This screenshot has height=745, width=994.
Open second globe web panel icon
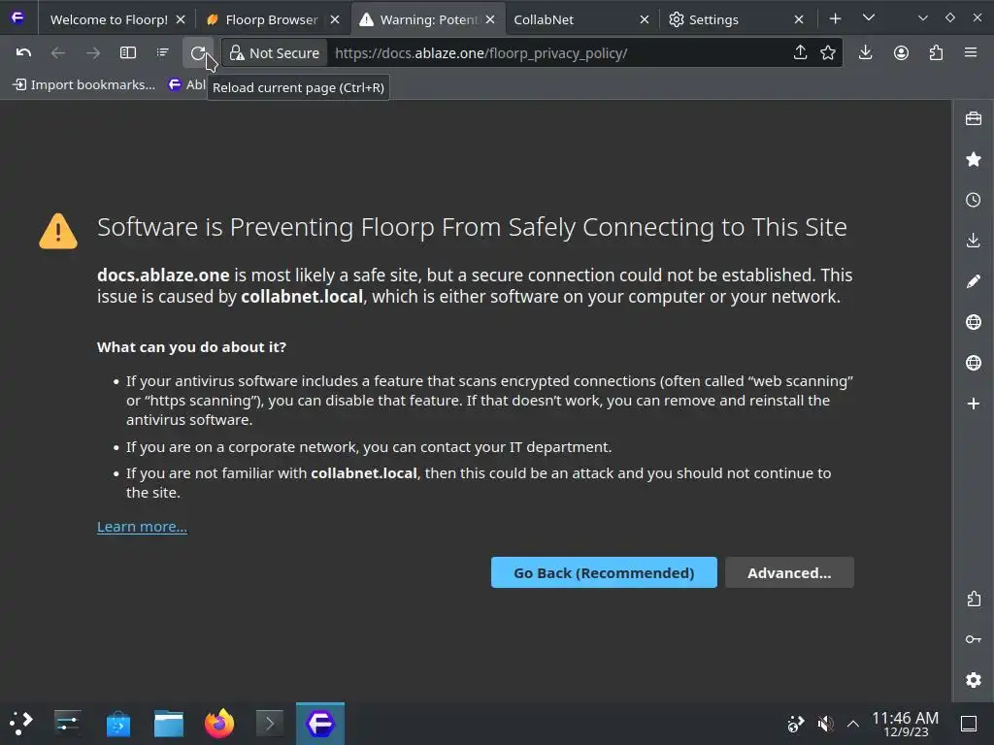[973, 363]
